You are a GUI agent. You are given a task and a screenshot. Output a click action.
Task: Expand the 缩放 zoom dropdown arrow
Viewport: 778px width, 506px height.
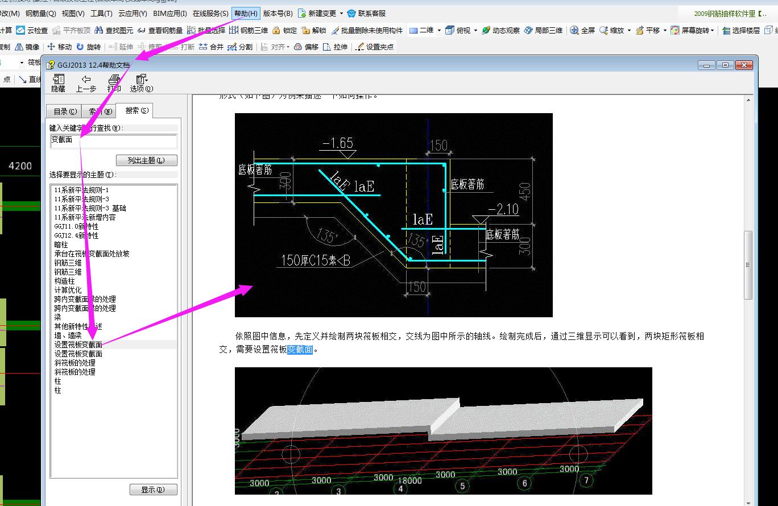pyautogui.click(x=629, y=30)
